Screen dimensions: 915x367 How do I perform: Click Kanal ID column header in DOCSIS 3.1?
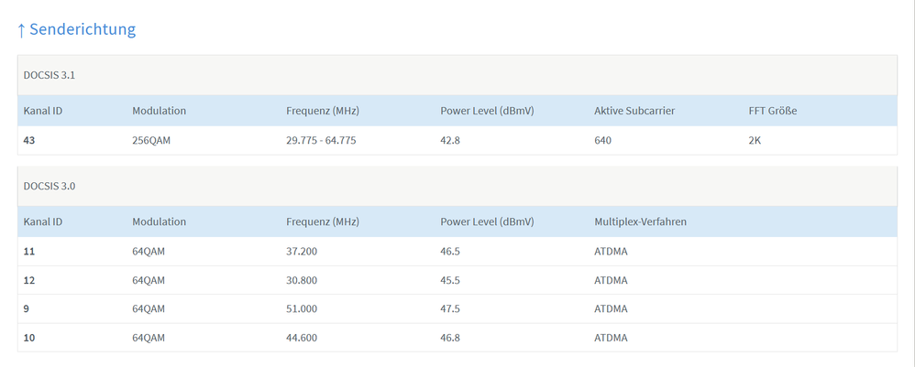42,111
